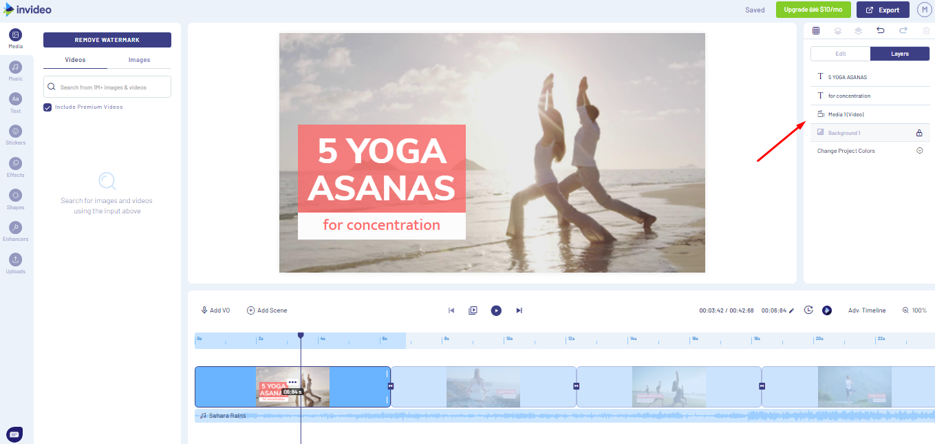Click the Export button
Image resolution: width=935 pixels, height=444 pixels.
883,10
